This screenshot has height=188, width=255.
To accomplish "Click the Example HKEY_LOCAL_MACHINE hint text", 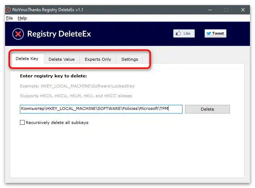I will [x=77, y=86].
